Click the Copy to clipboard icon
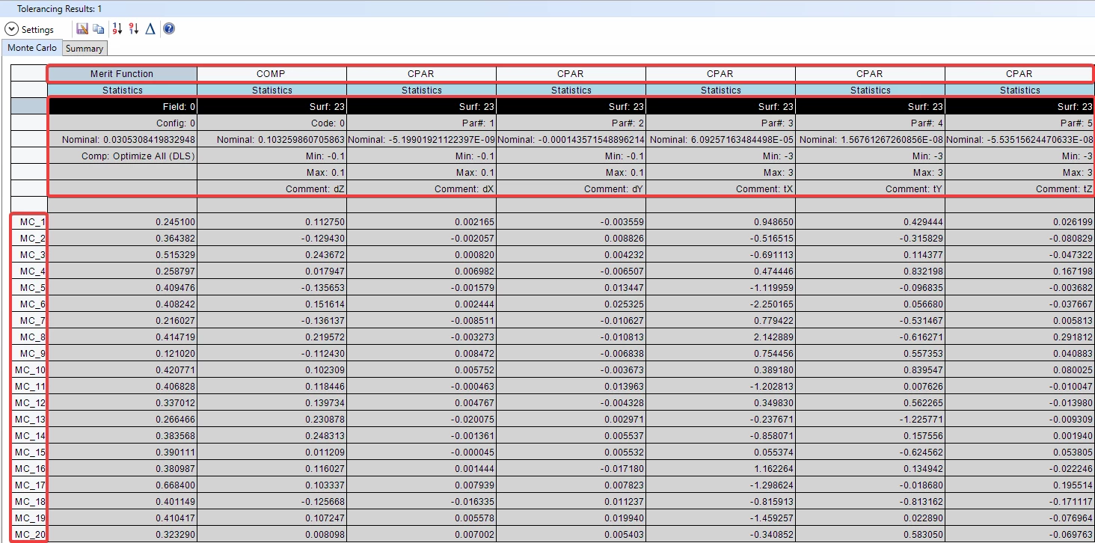Image resolution: width=1095 pixels, height=543 pixels. click(99, 29)
